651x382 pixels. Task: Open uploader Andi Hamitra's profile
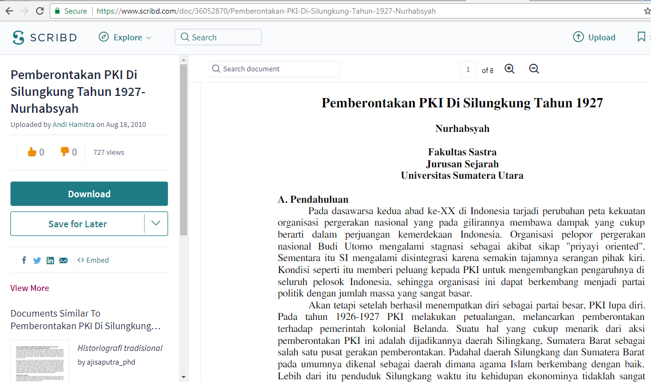point(73,125)
